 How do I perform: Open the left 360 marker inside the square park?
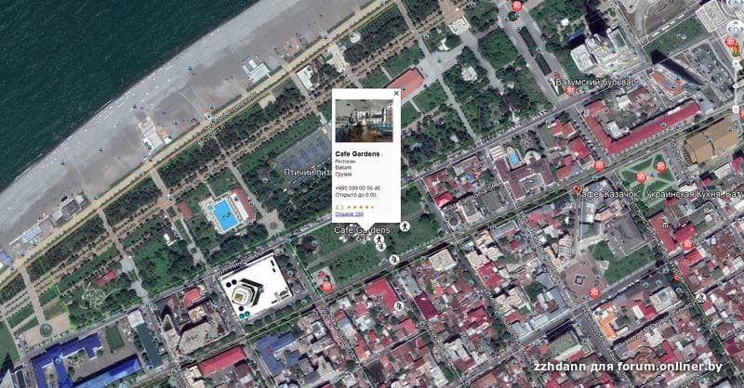[x=642, y=177]
